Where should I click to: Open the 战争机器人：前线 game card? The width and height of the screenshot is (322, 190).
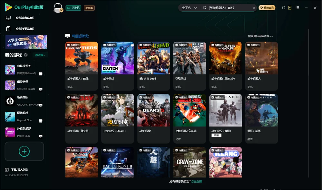(x=82, y=66)
